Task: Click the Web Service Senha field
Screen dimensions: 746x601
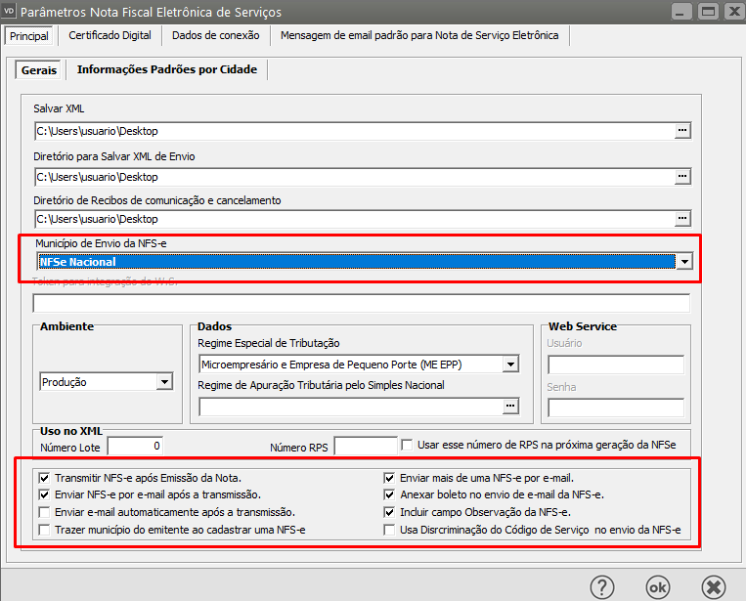Action: pos(616,408)
